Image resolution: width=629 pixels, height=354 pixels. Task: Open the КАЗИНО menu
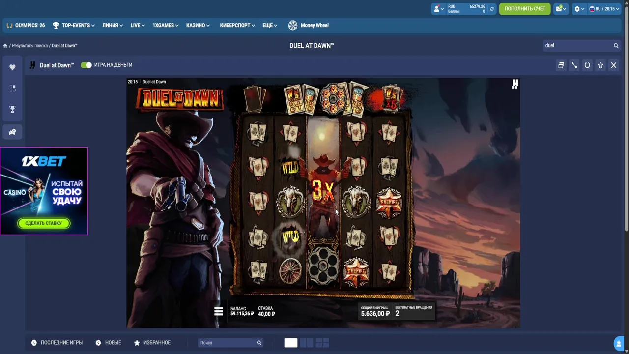pos(198,25)
